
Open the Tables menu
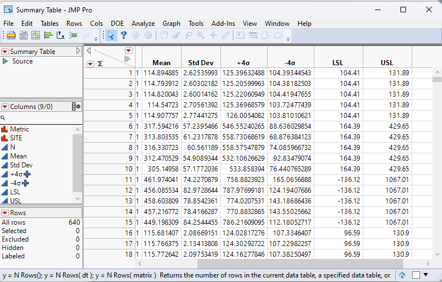[49, 24]
